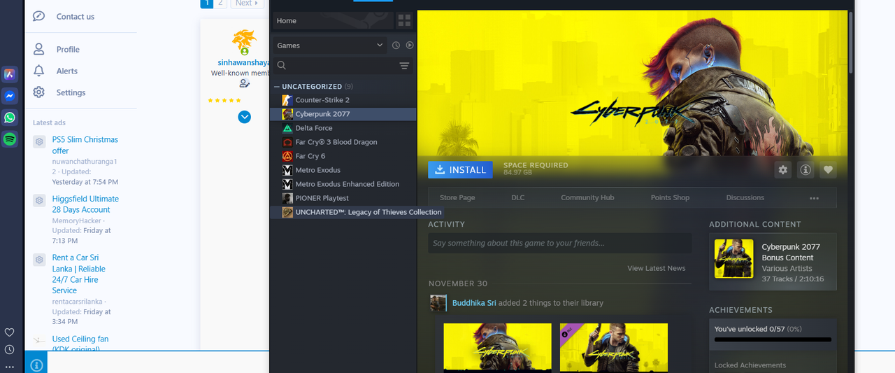Expand the blue chevron below the star rating

tap(244, 117)
